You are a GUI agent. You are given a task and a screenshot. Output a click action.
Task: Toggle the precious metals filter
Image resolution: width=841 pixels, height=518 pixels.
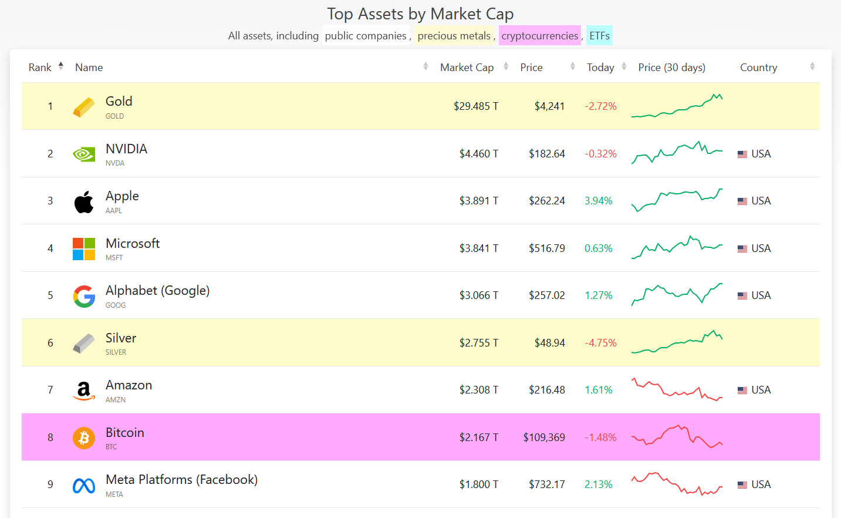pos(454,36)
